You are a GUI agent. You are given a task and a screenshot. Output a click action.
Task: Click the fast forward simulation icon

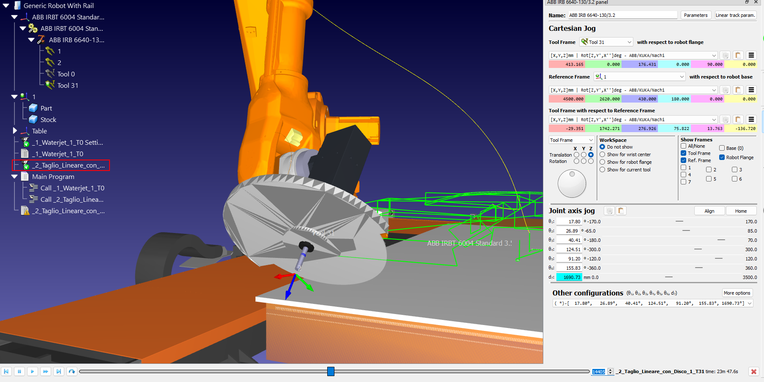(x=45, y=371)
